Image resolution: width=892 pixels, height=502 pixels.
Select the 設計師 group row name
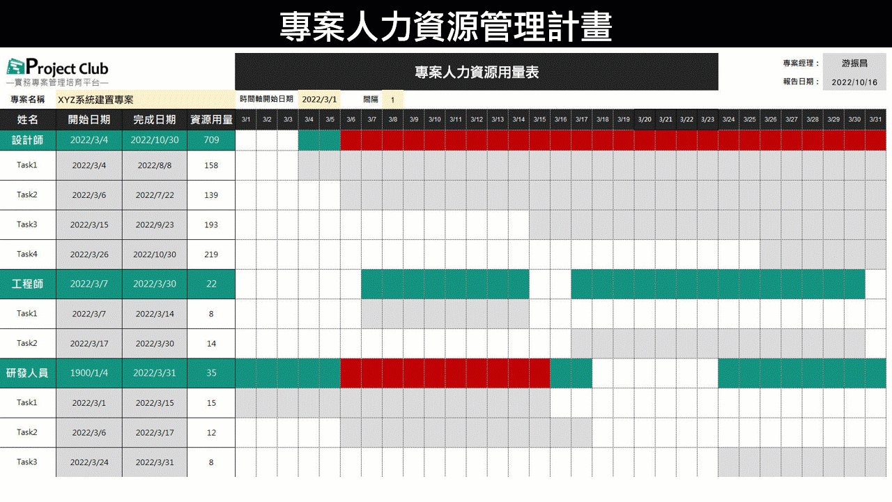(x=28, y=140)
